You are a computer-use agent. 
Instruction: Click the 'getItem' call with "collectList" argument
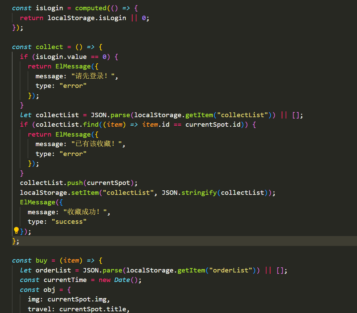(199, 115)
